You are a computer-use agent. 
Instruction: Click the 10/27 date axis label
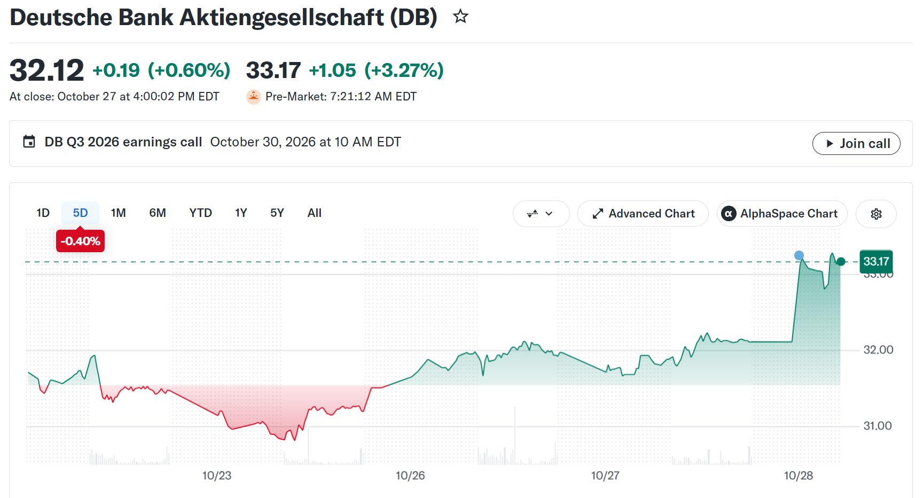tap(605, 476)
